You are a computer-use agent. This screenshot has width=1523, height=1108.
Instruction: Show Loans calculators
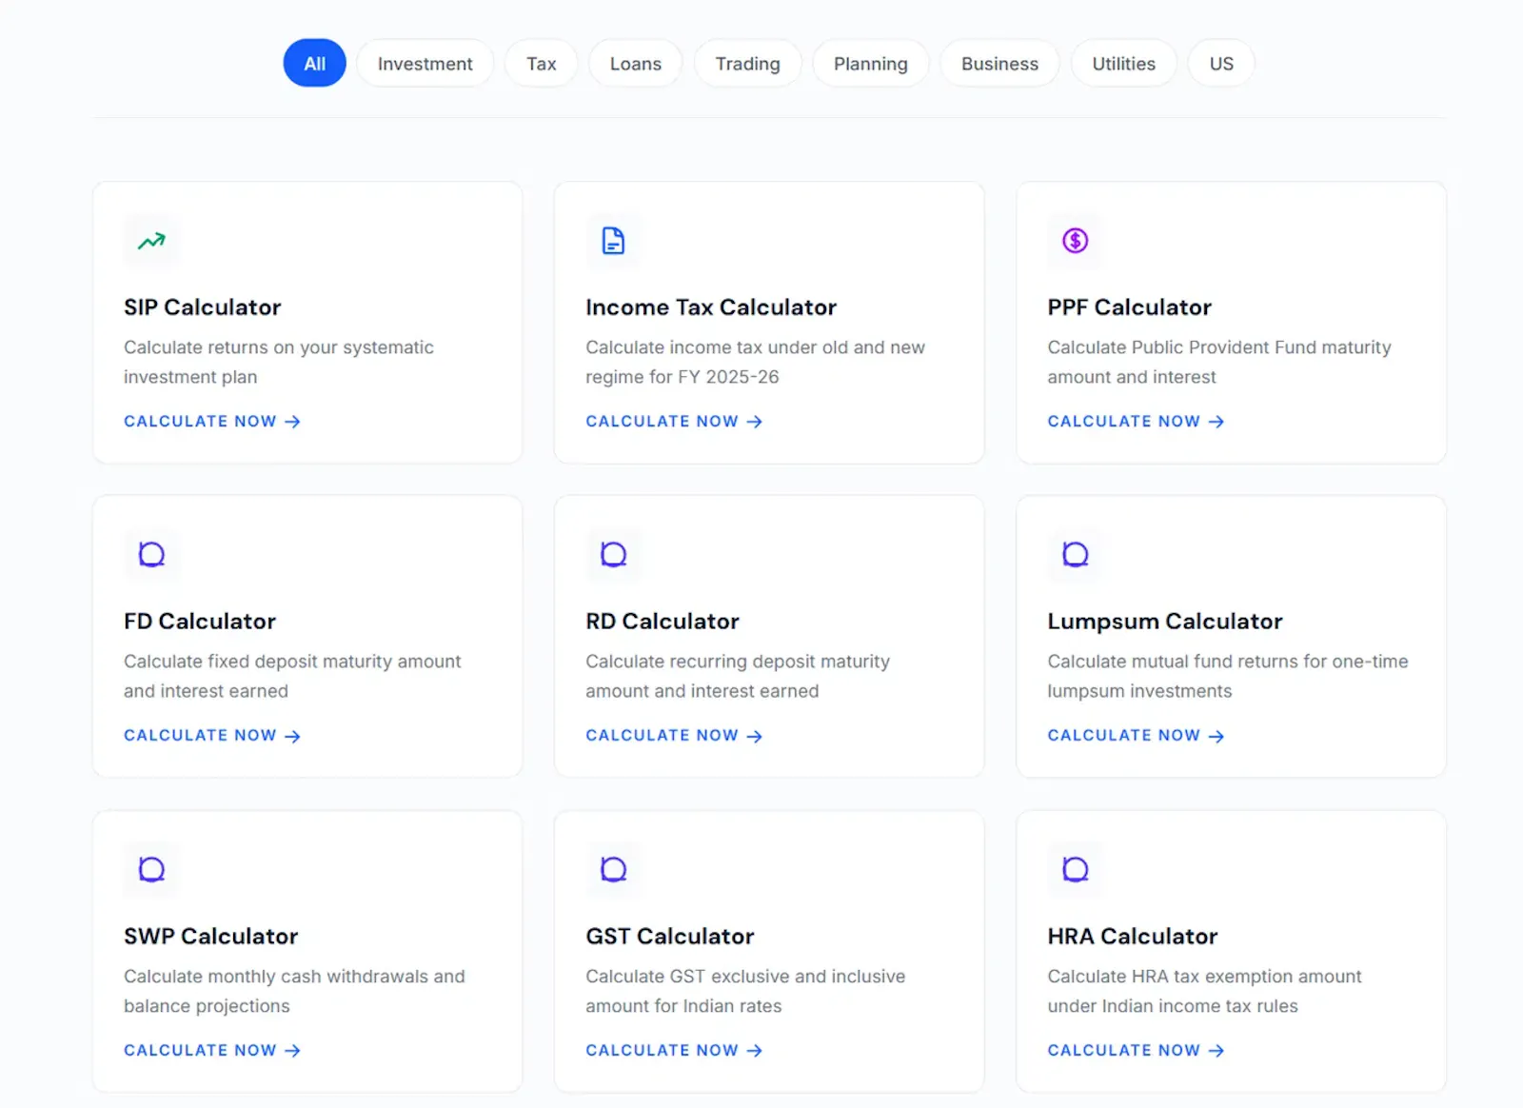pos(636,64)
